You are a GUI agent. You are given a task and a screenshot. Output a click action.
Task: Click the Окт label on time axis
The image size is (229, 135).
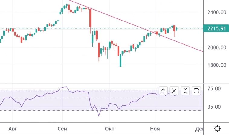(109, 129)
